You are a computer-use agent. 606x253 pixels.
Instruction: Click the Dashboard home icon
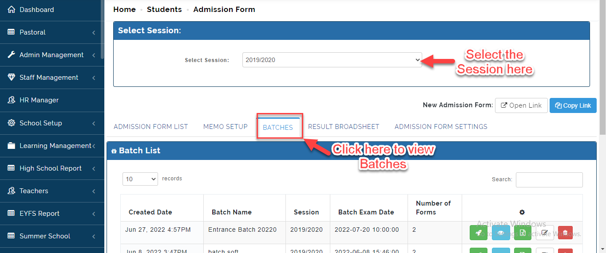pyautogui.click(x=12, y=9)
